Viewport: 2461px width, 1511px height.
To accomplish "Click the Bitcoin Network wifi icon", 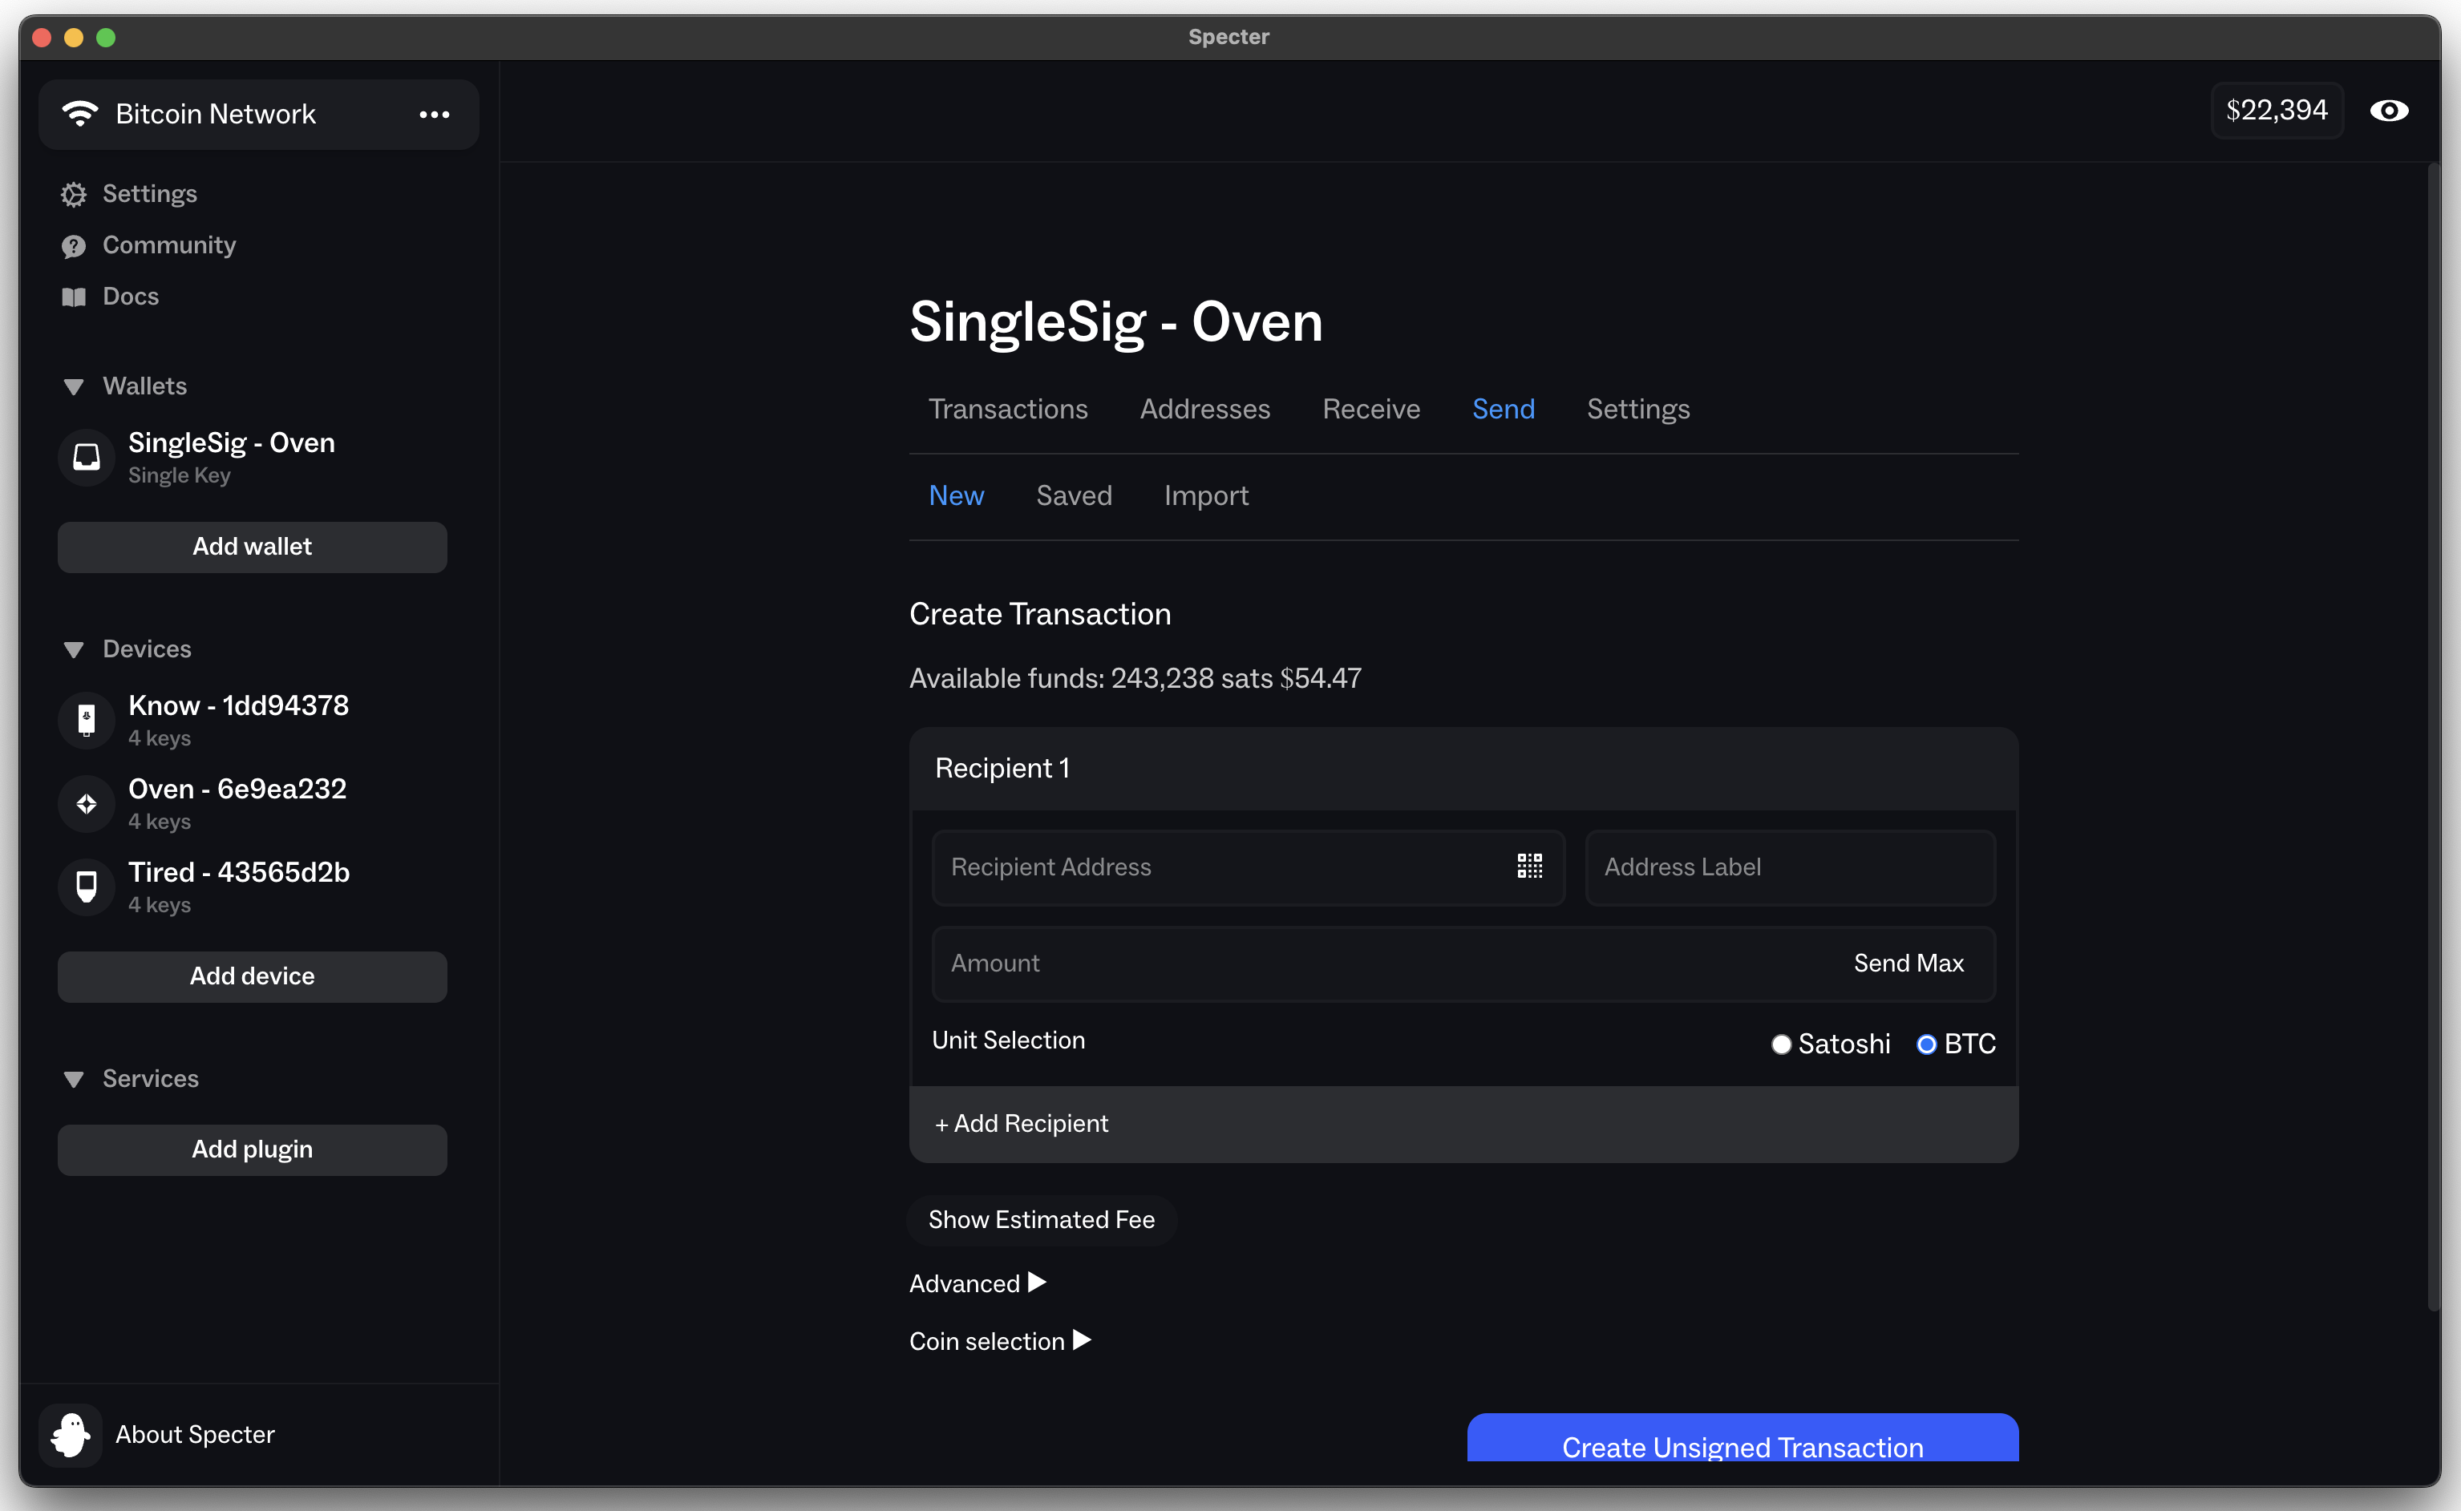I will 80,114.
